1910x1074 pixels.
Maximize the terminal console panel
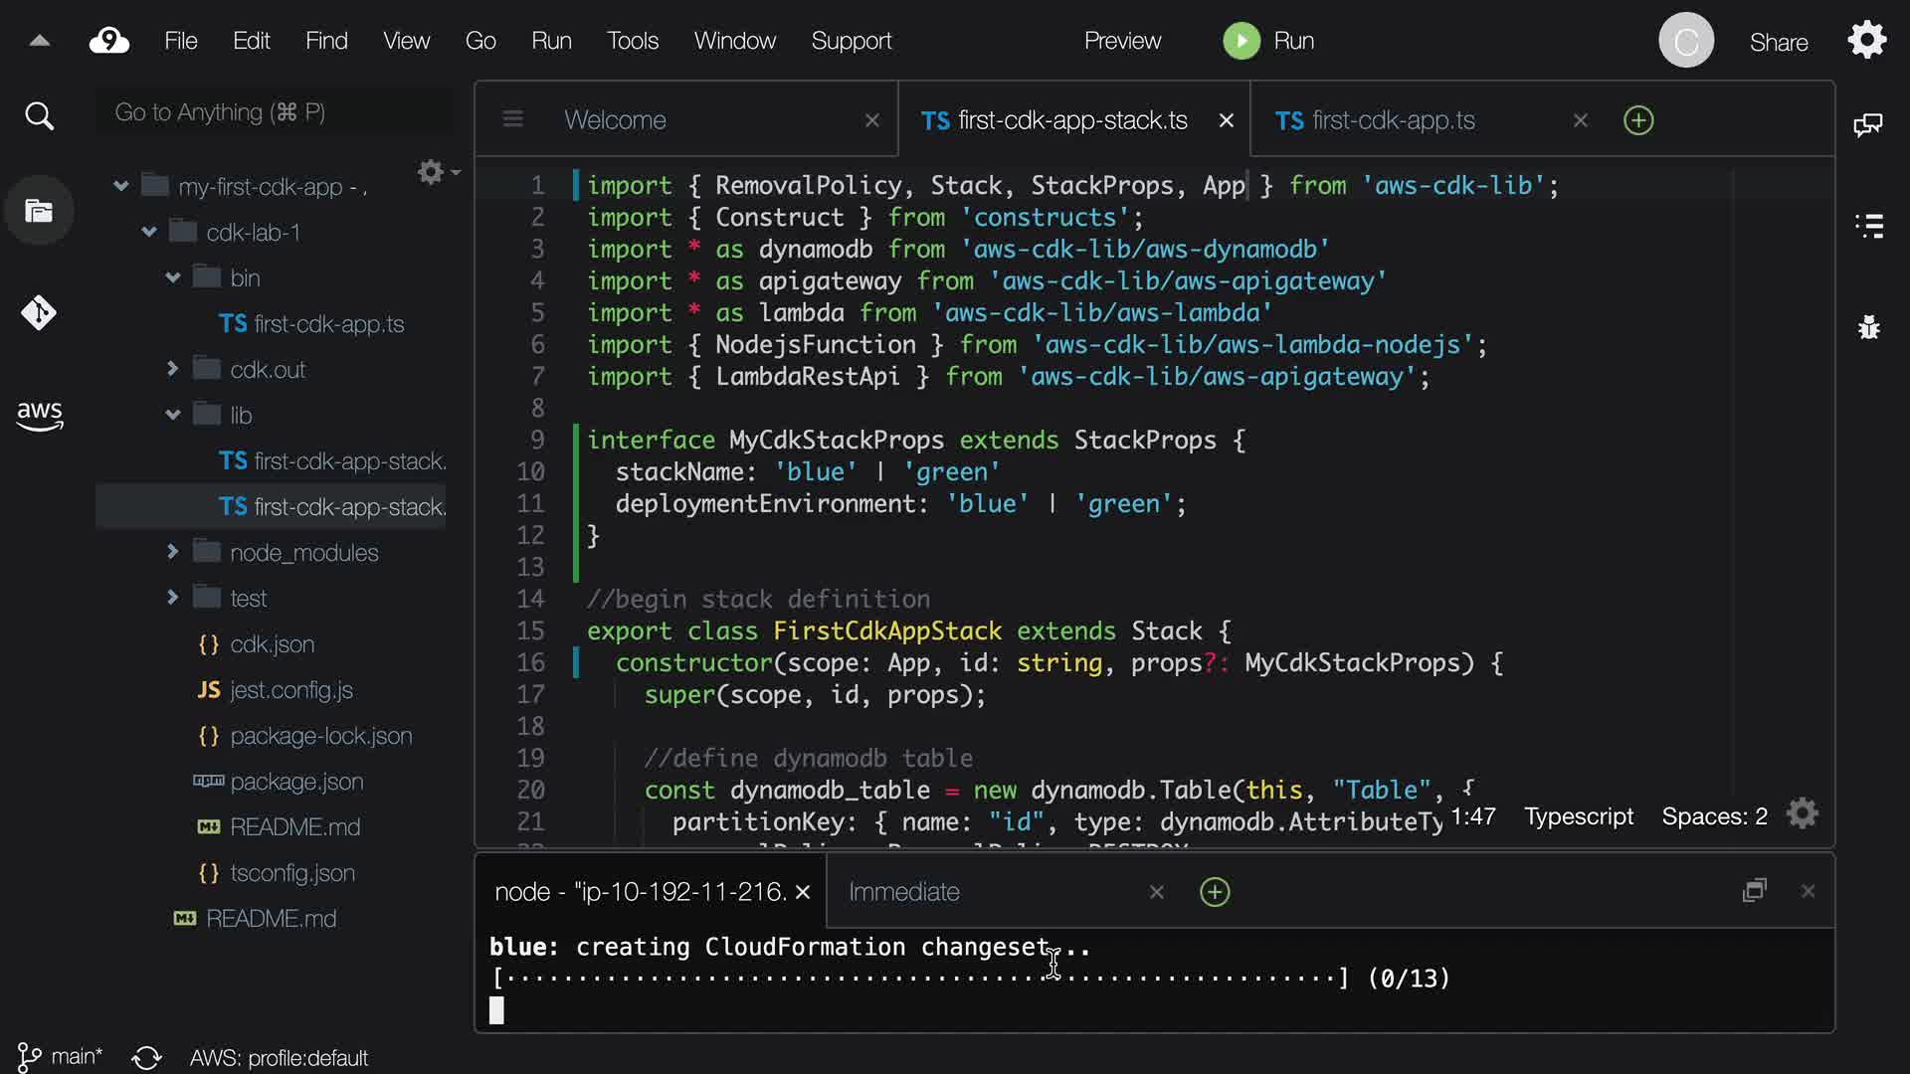coord(1754,891)
